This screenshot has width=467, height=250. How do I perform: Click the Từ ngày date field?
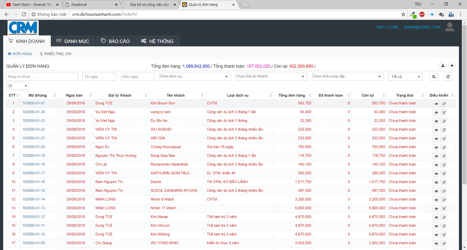pos(99,76)
